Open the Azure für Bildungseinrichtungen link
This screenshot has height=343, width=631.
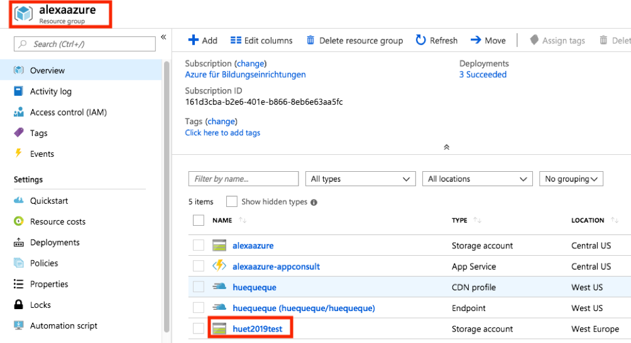pos(245,74)
